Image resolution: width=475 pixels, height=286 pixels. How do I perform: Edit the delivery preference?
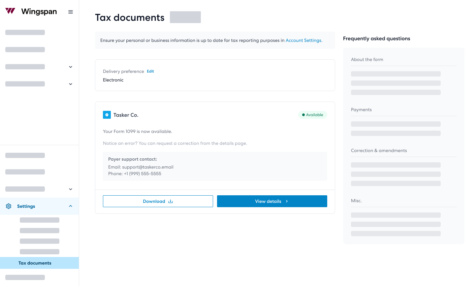pyautogui.click(x=150, y=71)
